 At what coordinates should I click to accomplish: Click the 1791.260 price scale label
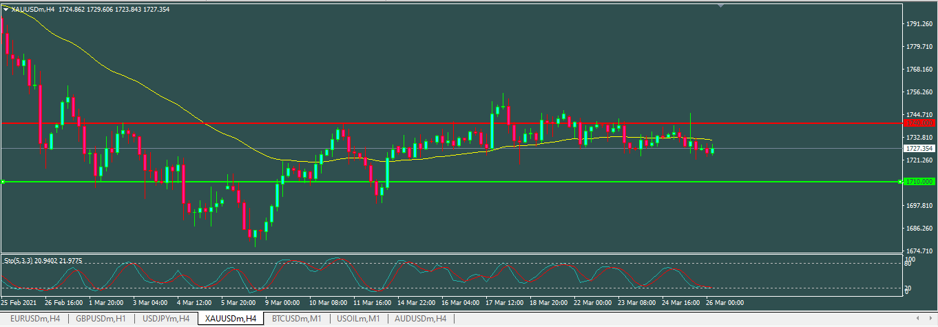[919, 24]
